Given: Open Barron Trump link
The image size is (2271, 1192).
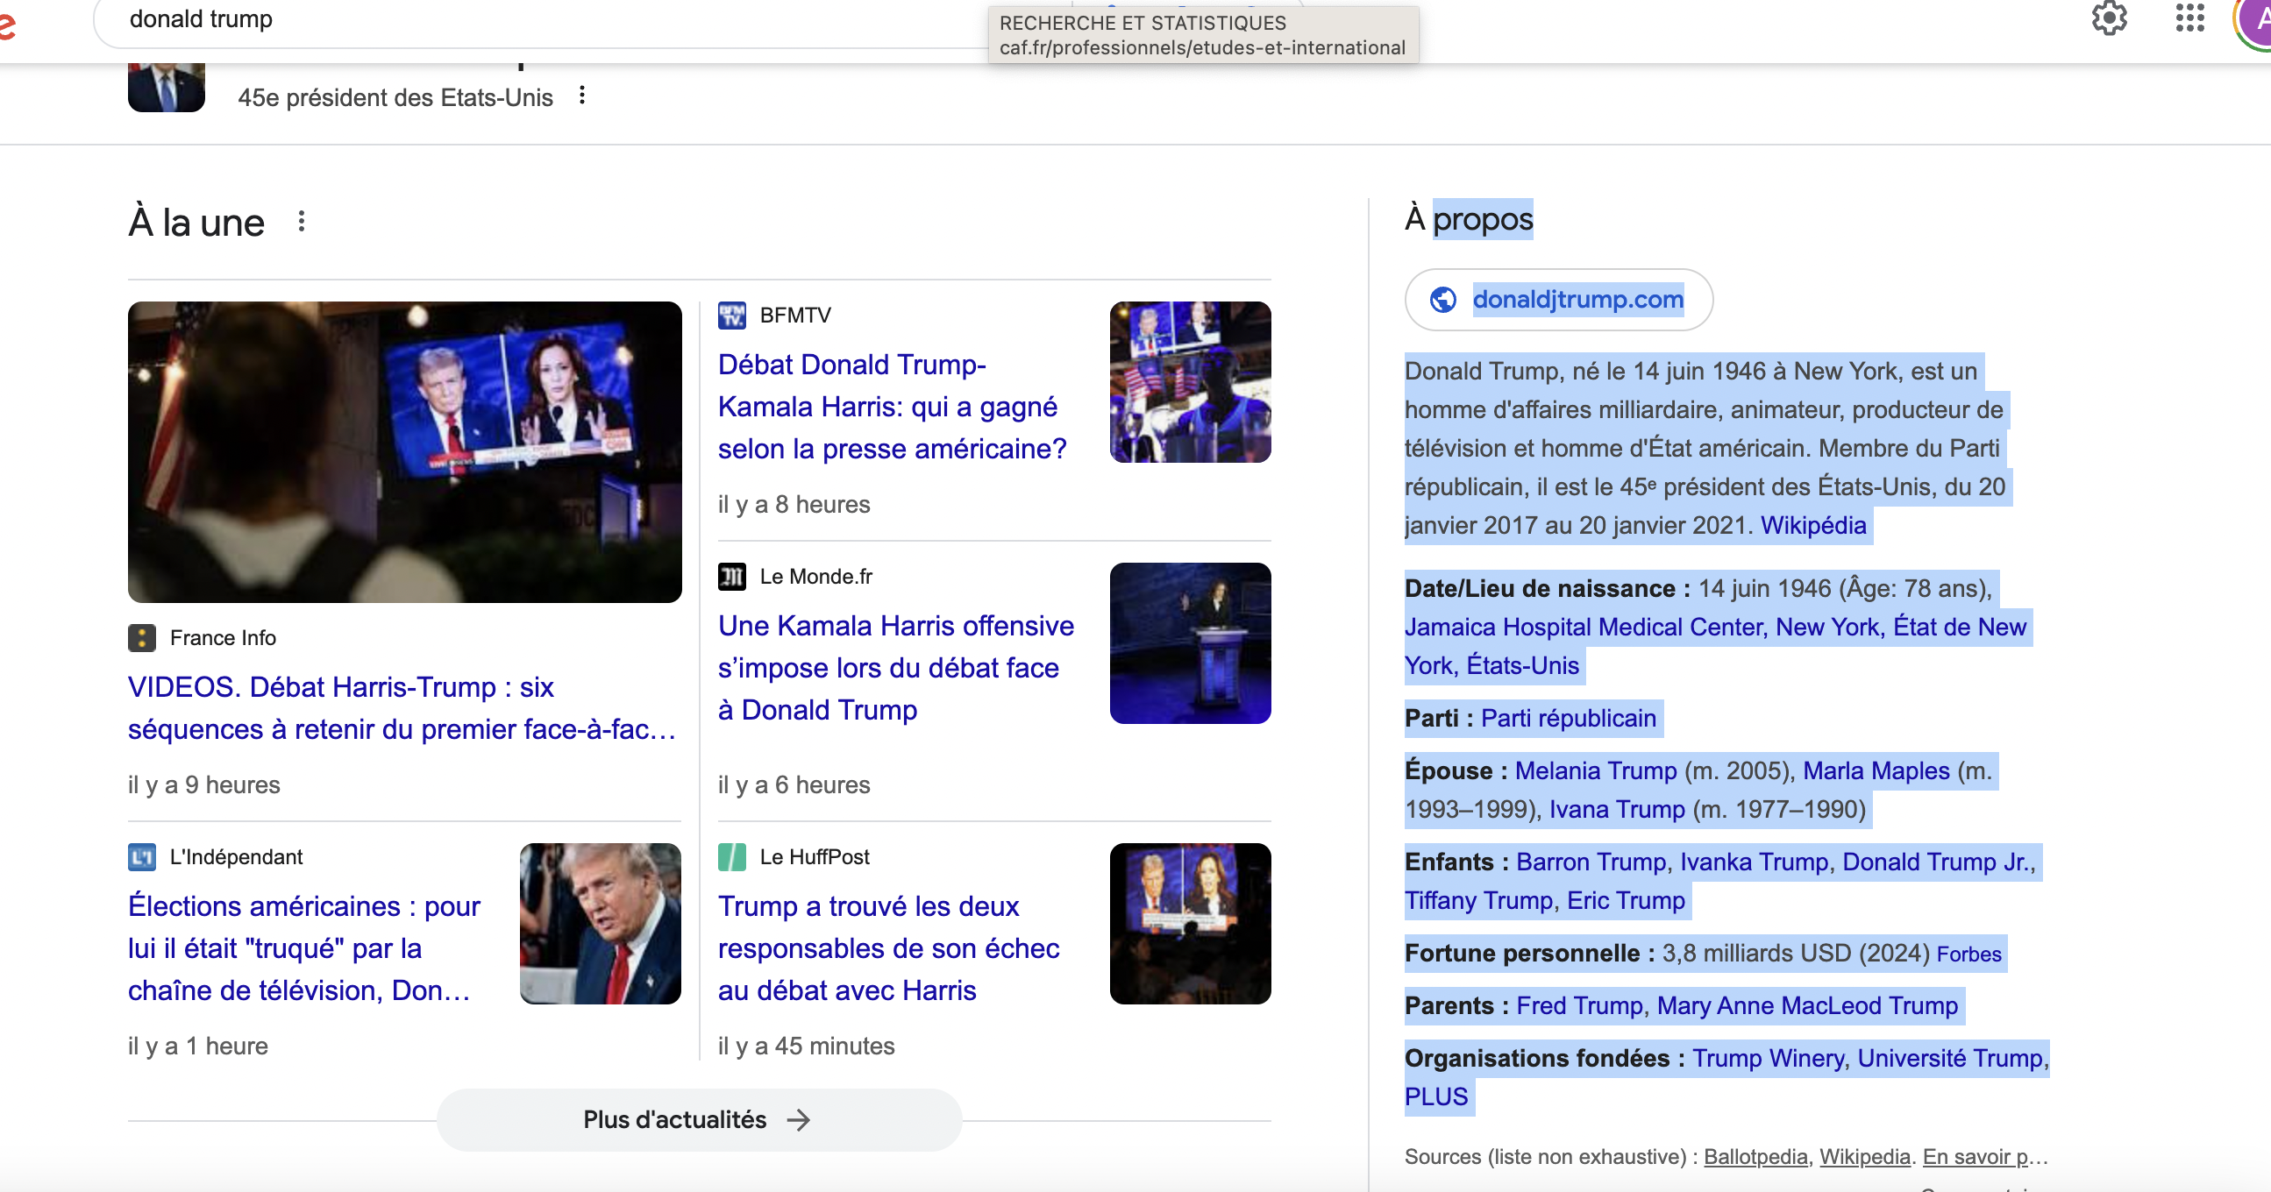Looking at the screenshot, I should [1591, 862].
